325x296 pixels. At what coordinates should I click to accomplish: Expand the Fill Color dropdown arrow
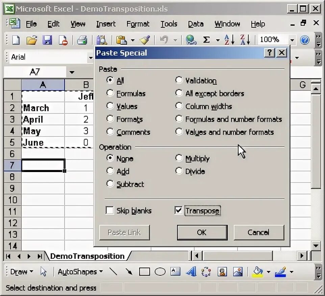(x=269, y=272)
